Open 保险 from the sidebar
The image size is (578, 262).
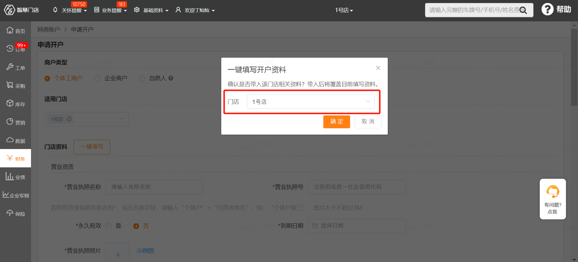tap(15, 214)
